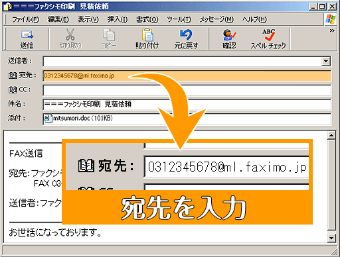
Task: Click the 'FAX 03' line in message body
Action: click(47, 183)
